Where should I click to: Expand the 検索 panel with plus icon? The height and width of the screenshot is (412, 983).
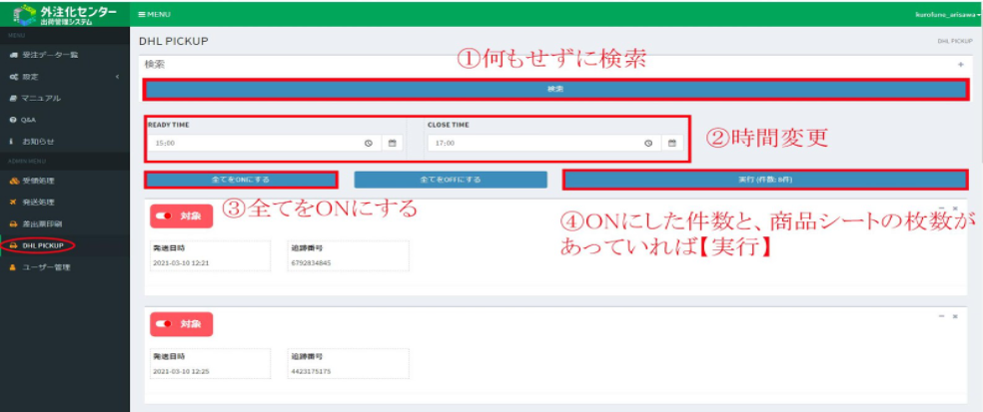(960, 65)
